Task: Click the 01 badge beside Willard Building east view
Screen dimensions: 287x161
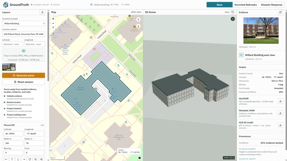Action: point(241,55)
